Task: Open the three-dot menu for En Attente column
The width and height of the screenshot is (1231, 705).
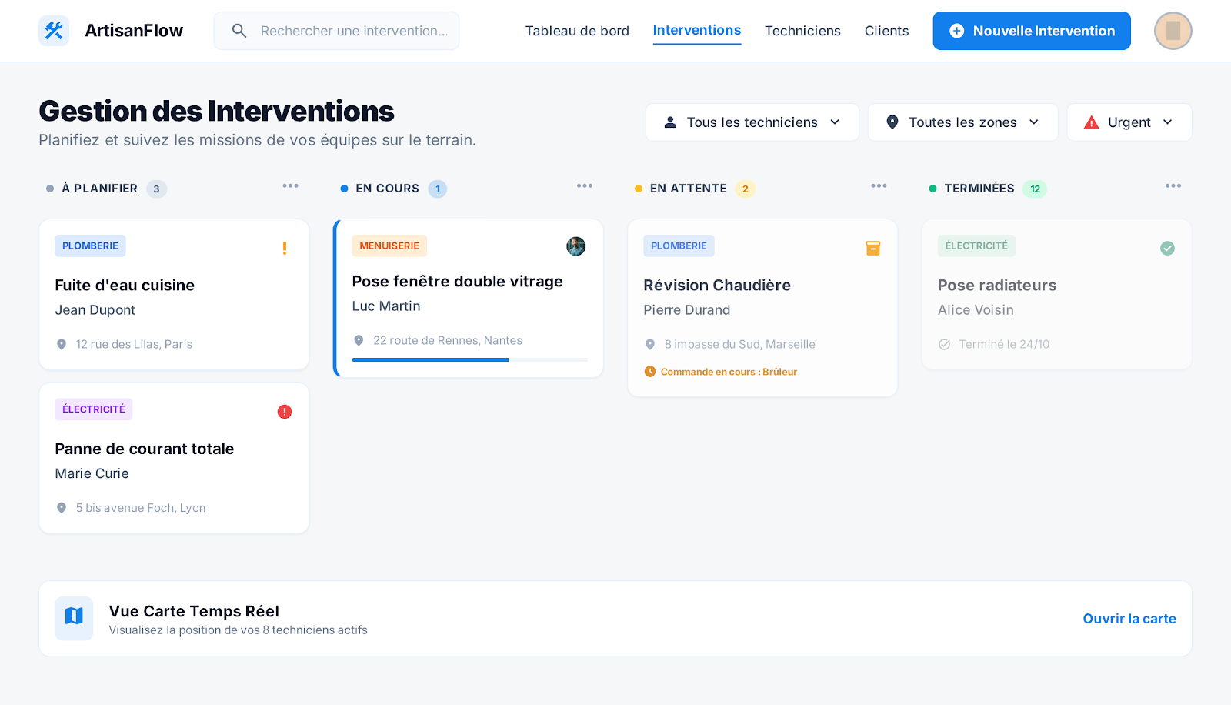Action: pyautogui.click(x=879, y=186)
